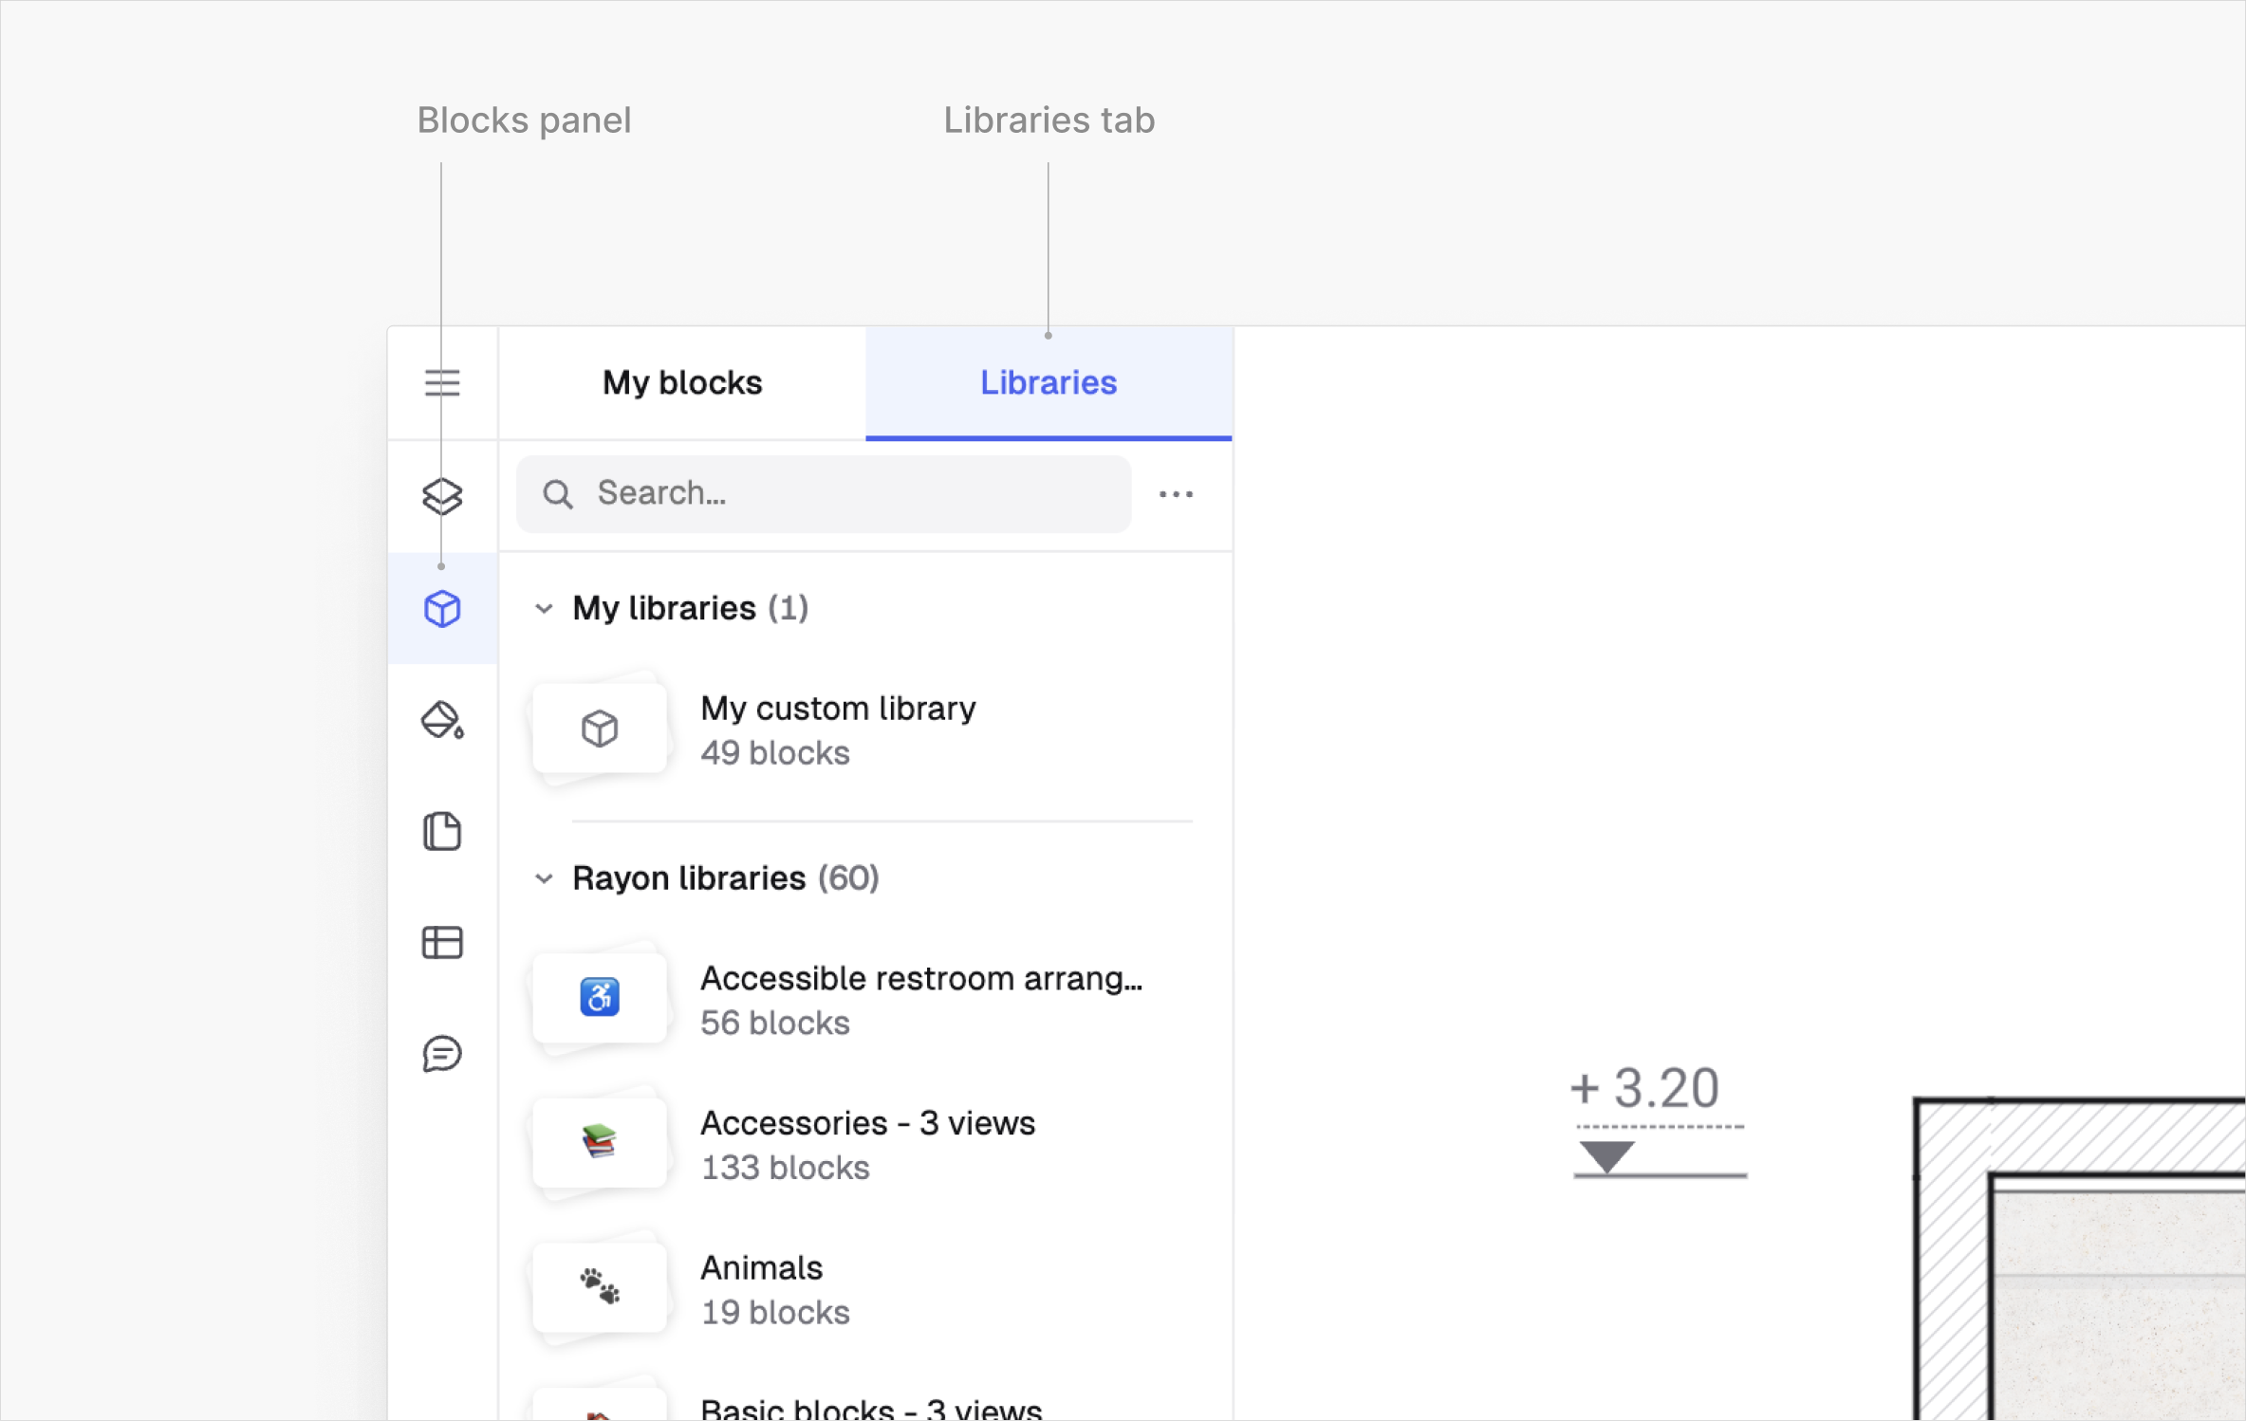The height and width of the screenshot is (1421, 2246).
Task: Open the hamburger menu icon
Action: pyautogui.click(x=441, y=382)
